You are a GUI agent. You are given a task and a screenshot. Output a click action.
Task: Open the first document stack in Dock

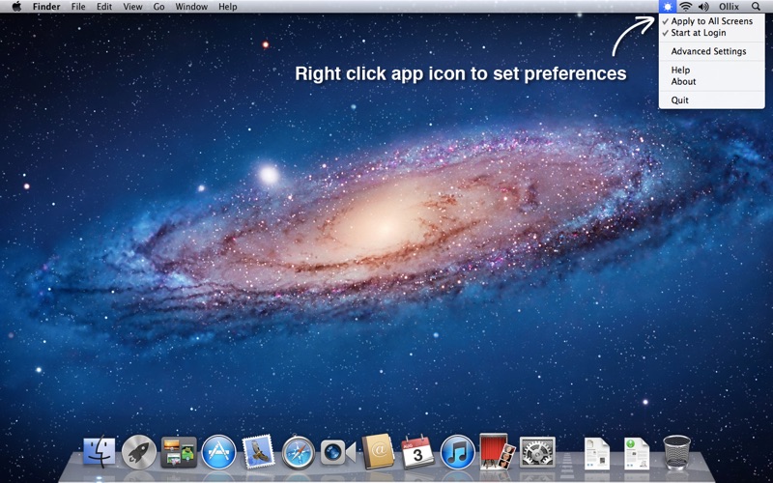pos(597,453)
